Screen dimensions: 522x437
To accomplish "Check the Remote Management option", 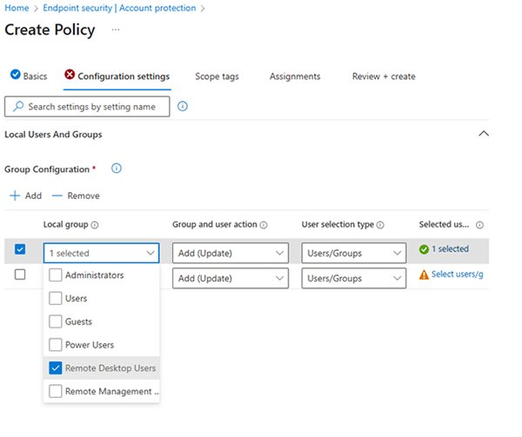I will pos(56,392).
